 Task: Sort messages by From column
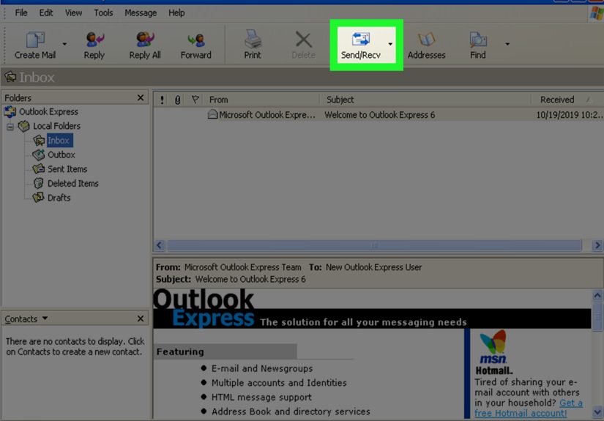click(262, 100)
